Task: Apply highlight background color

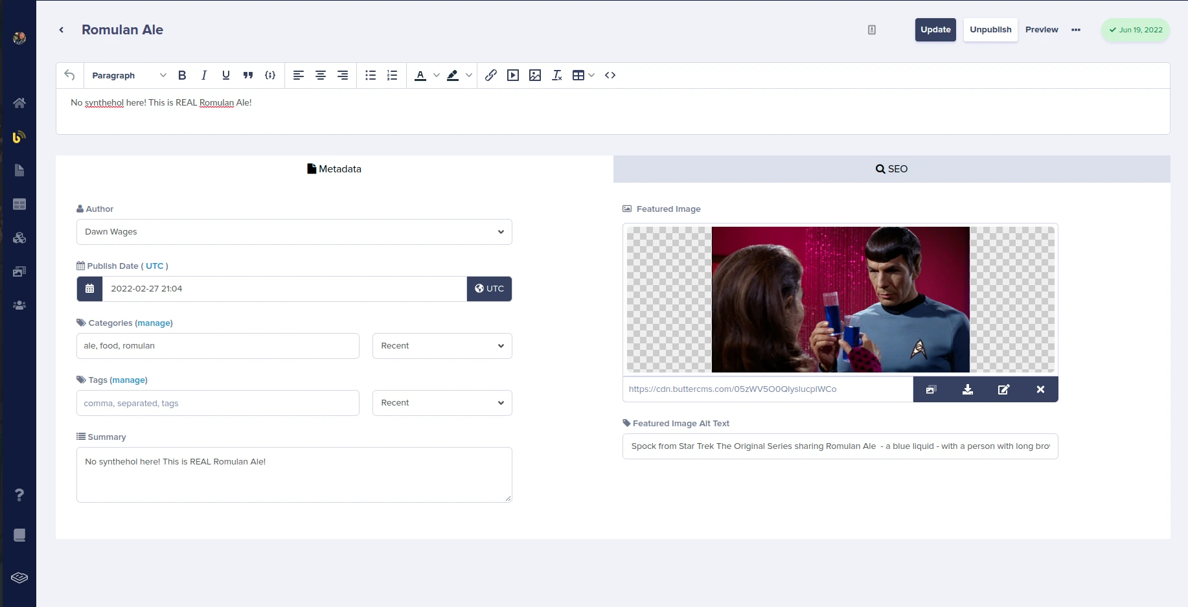Action: pos(453,75)
